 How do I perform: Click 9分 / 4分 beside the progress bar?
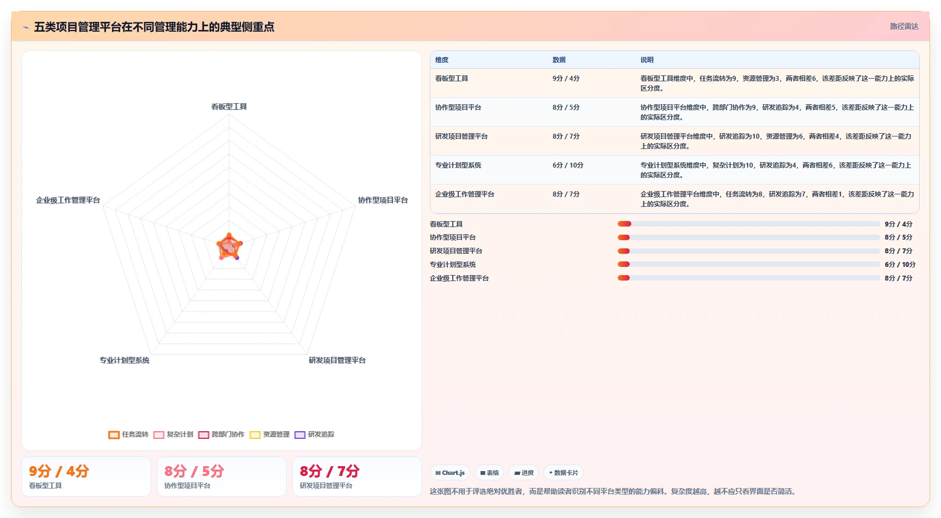[x=898, y=224]
